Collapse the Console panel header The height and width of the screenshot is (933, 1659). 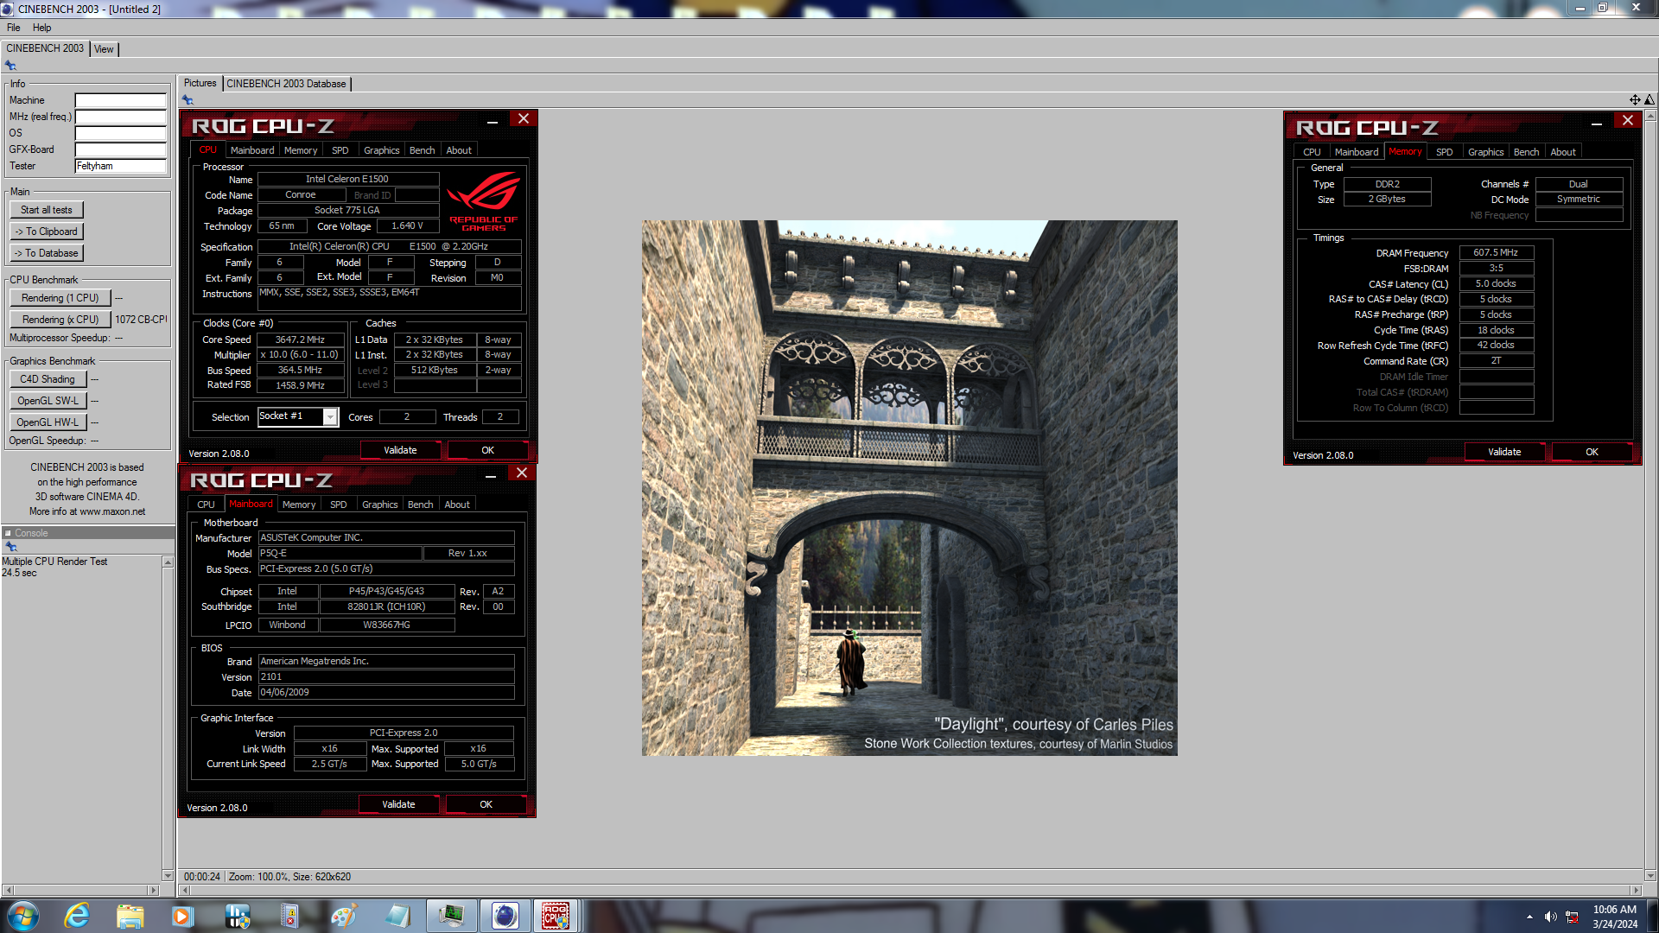(8, 533)
